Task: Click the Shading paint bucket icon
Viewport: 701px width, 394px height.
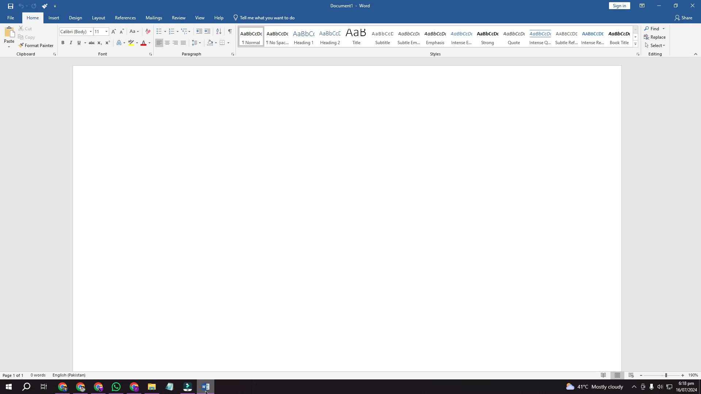Action: [x=210, y=43]
